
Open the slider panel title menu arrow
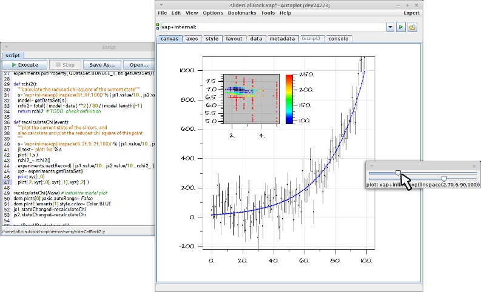click(x=371, y=166)
